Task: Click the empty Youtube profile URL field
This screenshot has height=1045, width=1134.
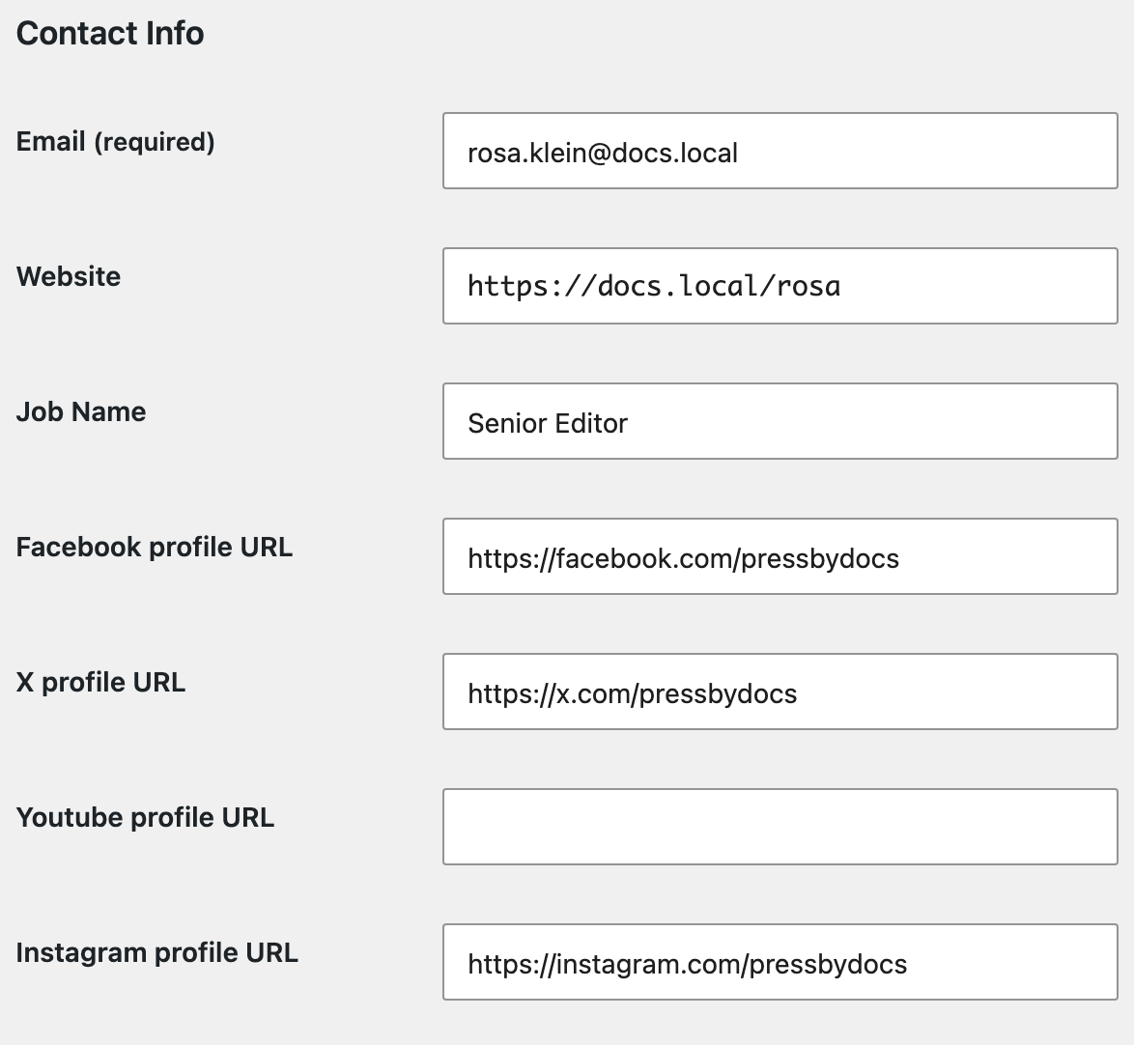Action: pyautogui.click(x=780, y=827)
